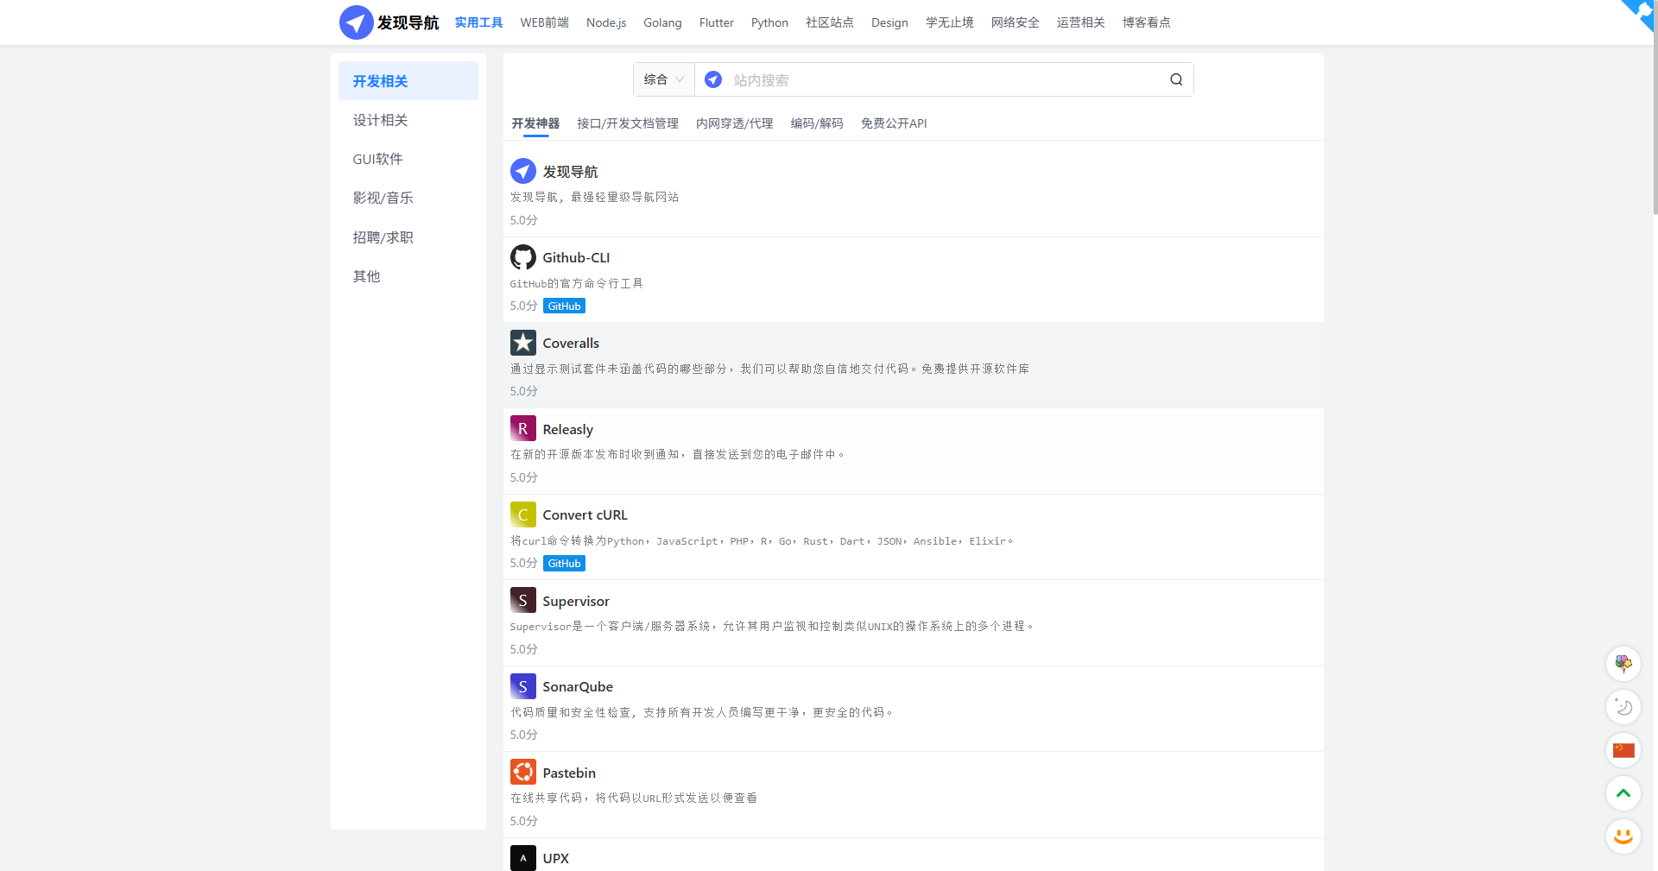Click the Chinese flag language button
The height and width of the screenshot is (871, 1658).
[1623, 750]
